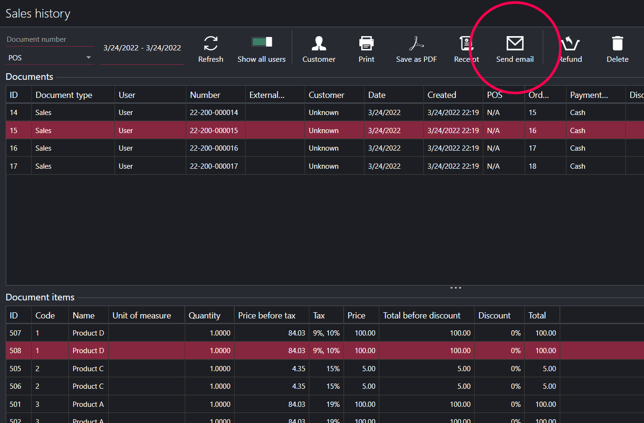The width and height of the screenshot is (644, 423).
Task: Expand the POS dropdown
Action: pos(88,58)
